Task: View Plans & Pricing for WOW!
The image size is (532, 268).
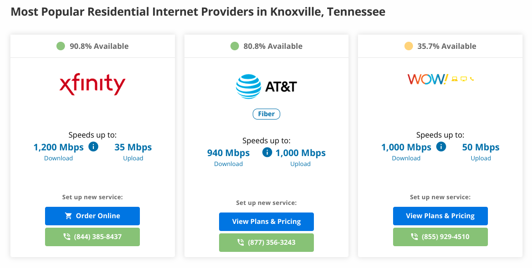Action: 440,216
